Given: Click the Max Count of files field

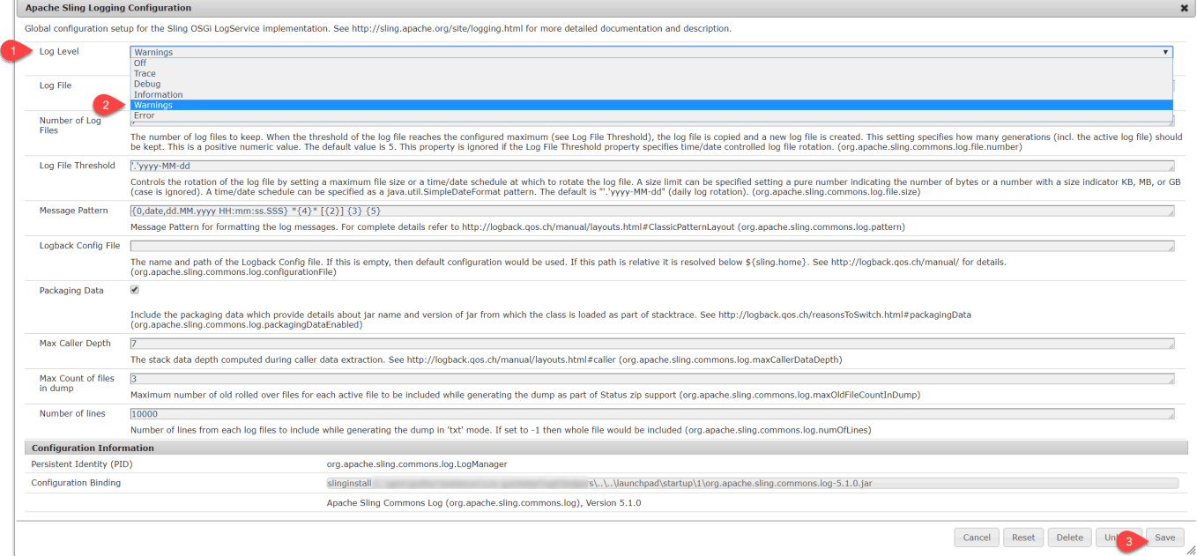Looking at the screenshot, I should (x=651, y=379).
